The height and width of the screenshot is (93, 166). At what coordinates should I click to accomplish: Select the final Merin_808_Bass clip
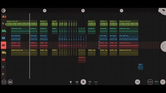[x=129, y=38]
